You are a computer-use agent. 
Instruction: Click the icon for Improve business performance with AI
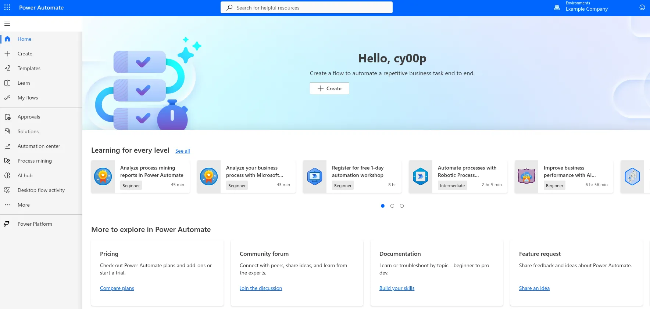click(526, 177)
